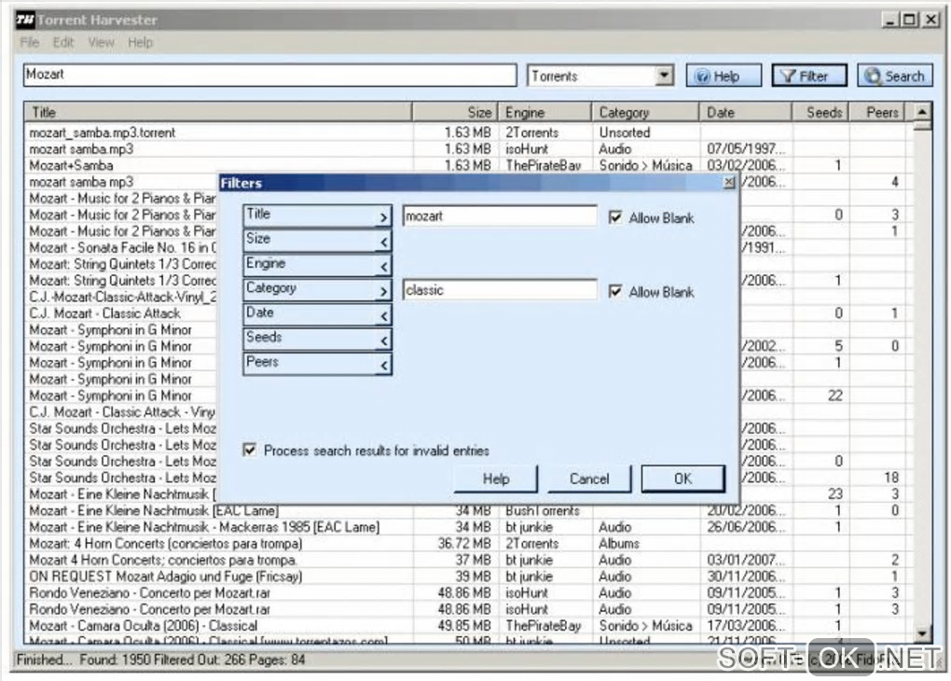This screenshot has width=951, height=681.
Task: Expand the Engine filter row
Action: pyautogui.click(x=383, y=267)
